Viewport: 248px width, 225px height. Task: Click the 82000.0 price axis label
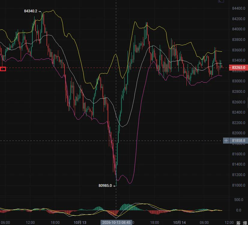238,133
